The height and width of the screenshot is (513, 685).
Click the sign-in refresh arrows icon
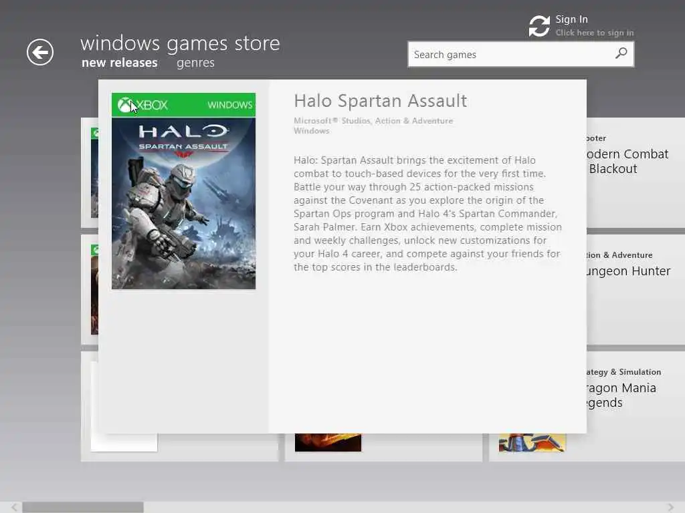coord(539,26)
